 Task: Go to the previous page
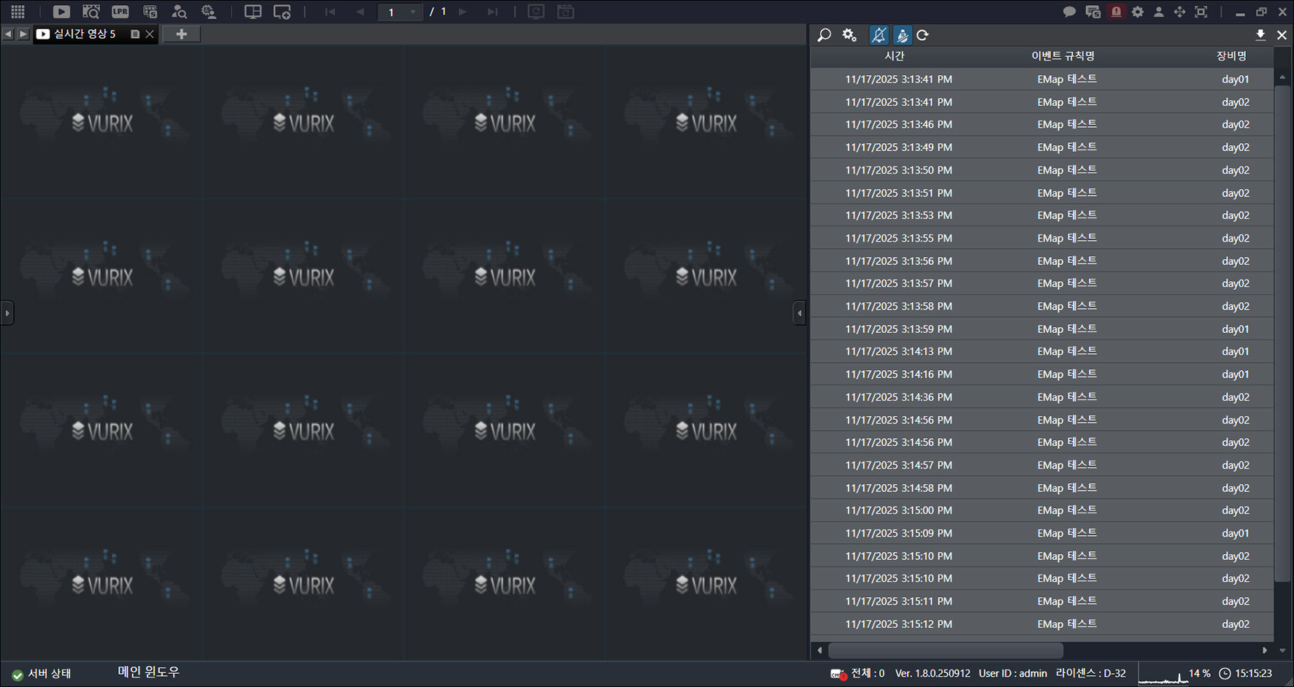(360, 12)
